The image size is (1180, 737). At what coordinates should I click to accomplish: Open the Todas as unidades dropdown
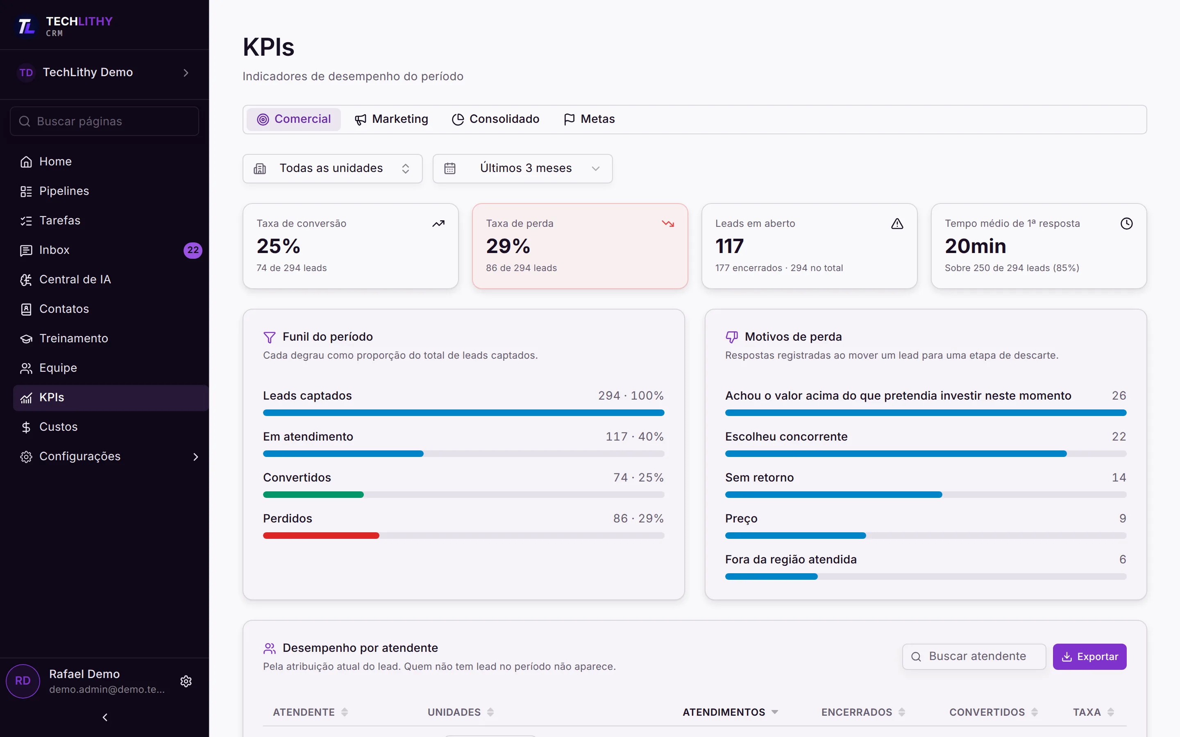tap(333, 169)
